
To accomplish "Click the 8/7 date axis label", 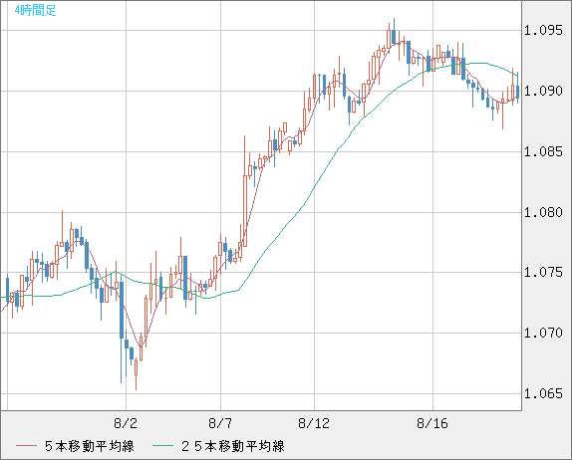I will 220,423.
